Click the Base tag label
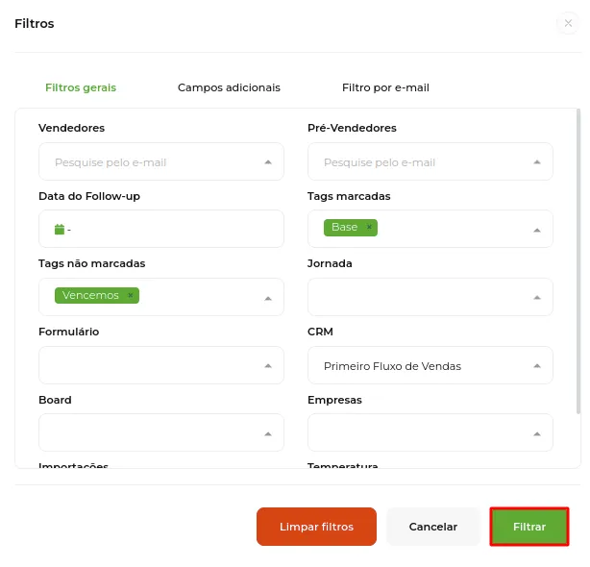590x567 pixels. [x=344, y=227]
